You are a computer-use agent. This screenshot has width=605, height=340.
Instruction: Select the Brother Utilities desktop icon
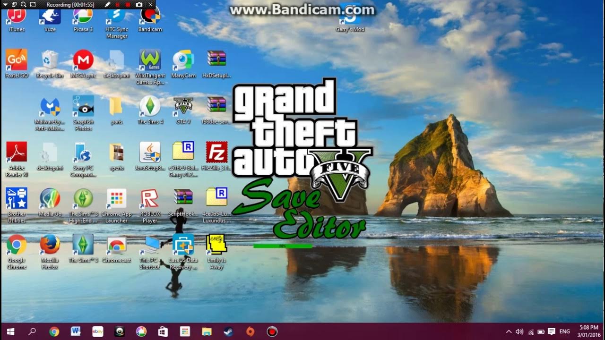tap(17, 206)
